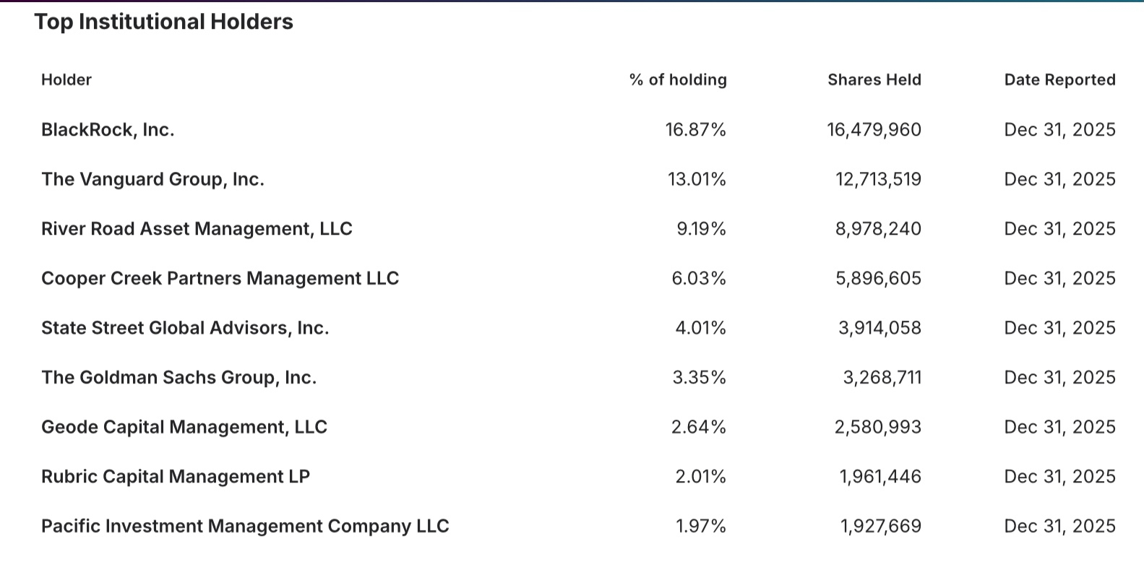Select Rubric Capital's 1,961,446 shares value
Viewport: 1144px width, 562px height.
[880, 477]
